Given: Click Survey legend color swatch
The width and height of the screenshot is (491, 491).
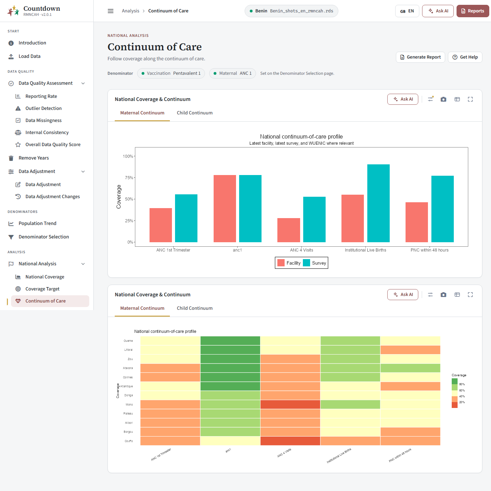Looking at the screenshot, I should pyautogui.click(x=306, y=263).
